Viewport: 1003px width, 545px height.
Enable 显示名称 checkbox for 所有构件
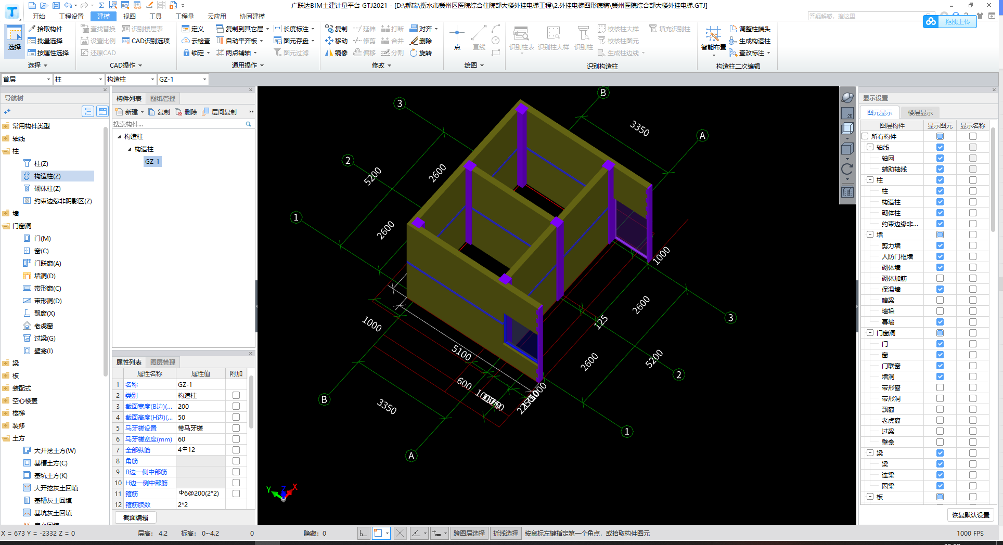point(973,136)
